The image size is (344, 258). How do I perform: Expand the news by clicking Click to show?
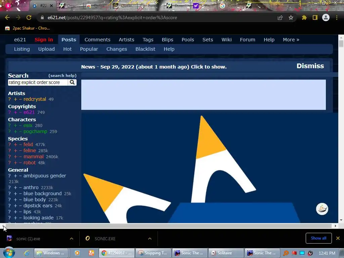[x=209, y=67]
